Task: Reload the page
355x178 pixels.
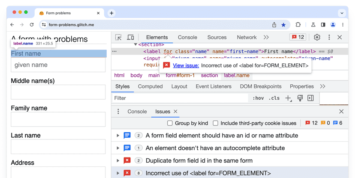Action: 32,25
